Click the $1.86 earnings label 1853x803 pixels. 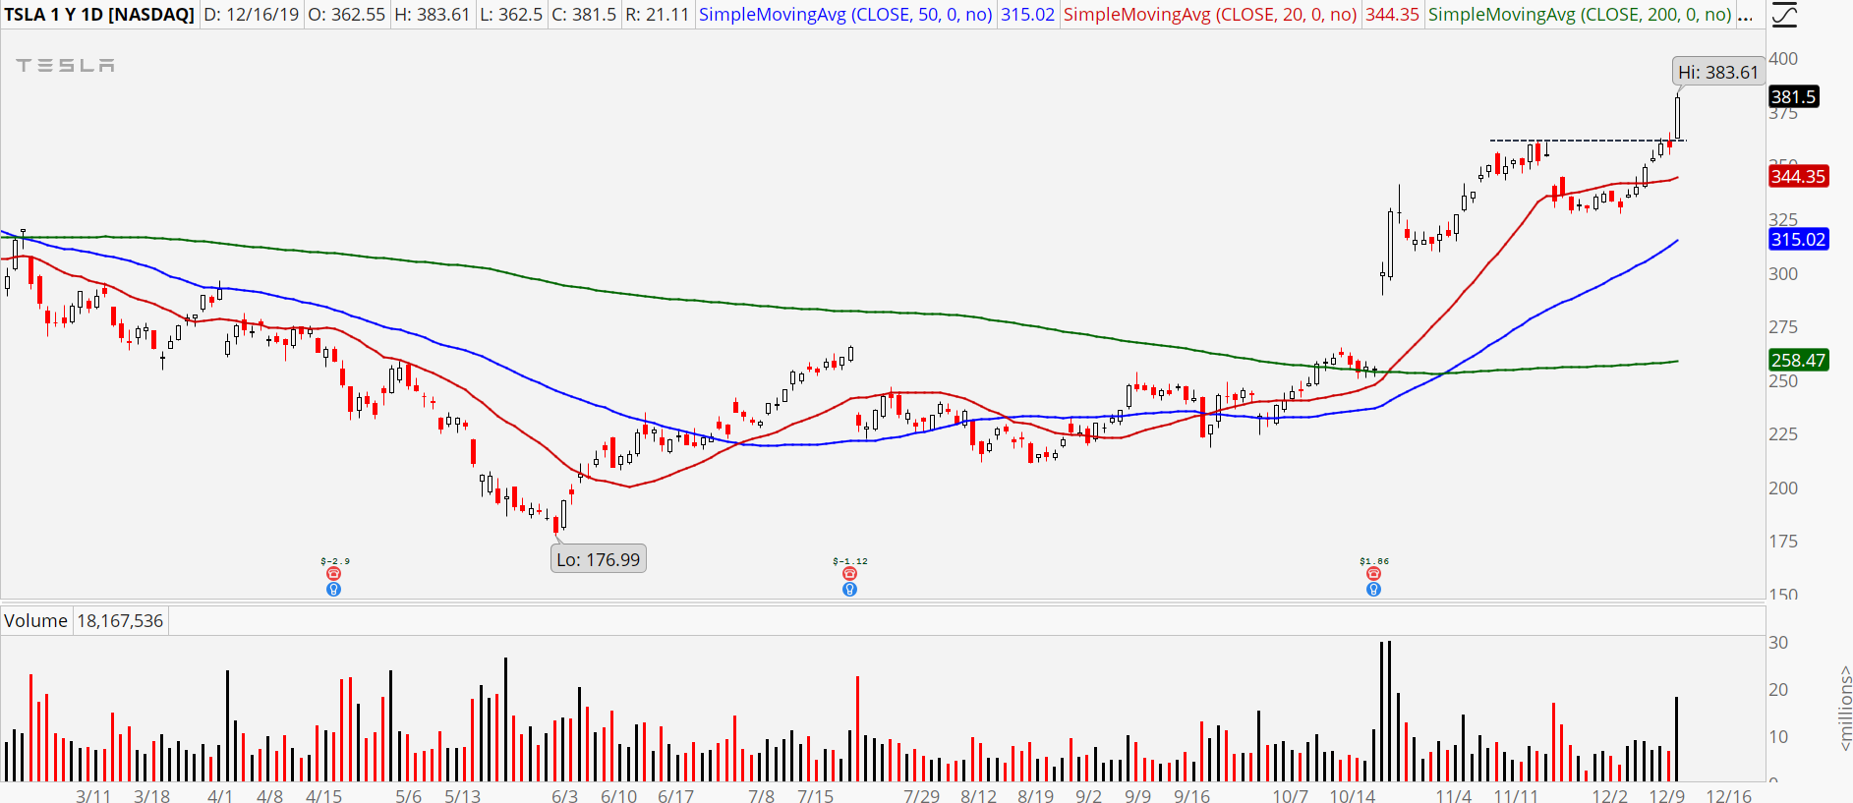[1374, 561]
